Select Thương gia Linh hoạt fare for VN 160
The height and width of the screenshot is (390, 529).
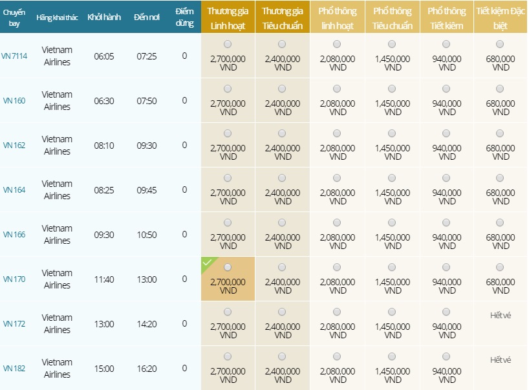(228, 89)
